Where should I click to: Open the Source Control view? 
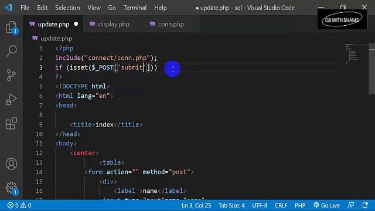pos(11,75)
